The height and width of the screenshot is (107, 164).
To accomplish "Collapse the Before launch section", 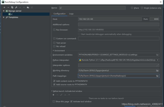I will click(52, 91).
